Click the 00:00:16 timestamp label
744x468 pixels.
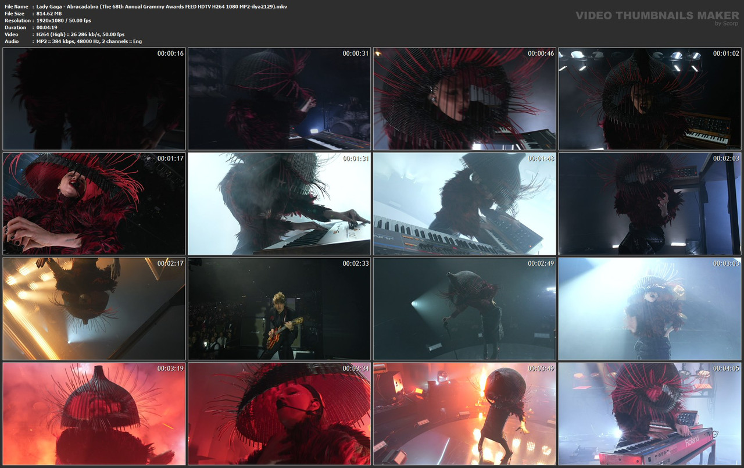click(170, 53)
